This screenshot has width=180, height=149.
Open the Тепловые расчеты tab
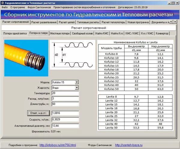pyautogui.click(x=88, y=22)
